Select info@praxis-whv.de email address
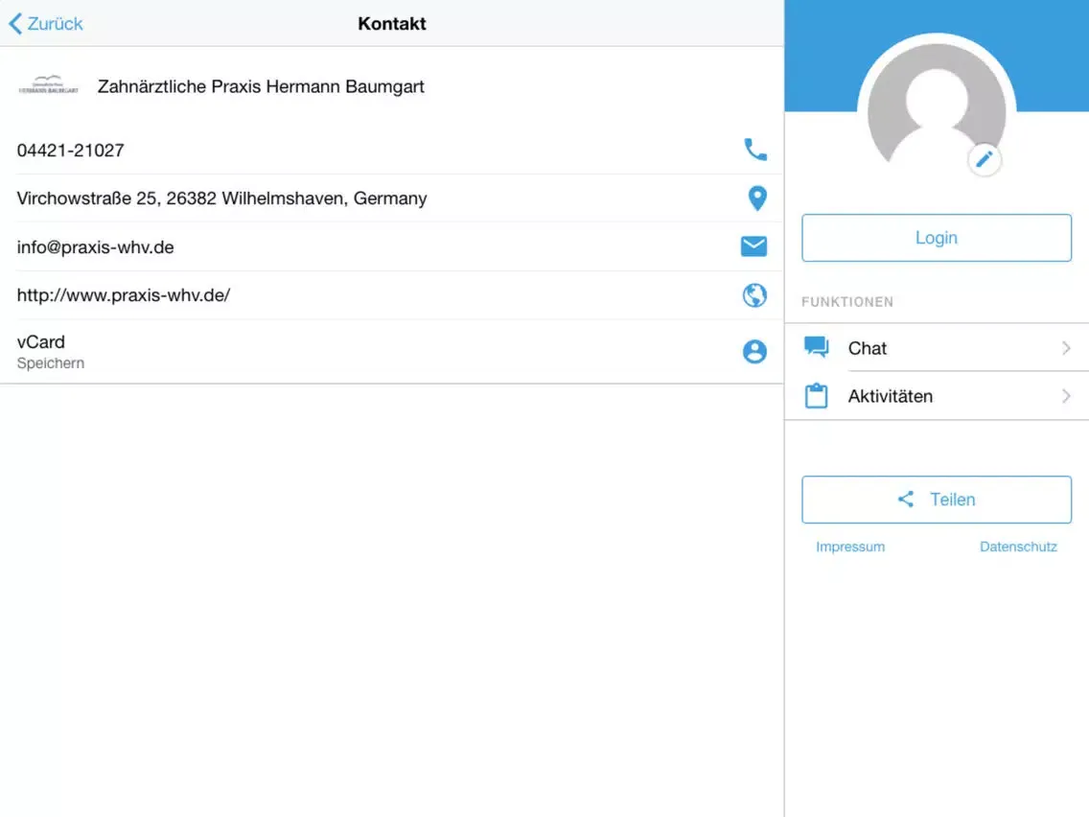The width and height of the screenshot is (1089, 817). pyautogui.click(x=95, y=247)
